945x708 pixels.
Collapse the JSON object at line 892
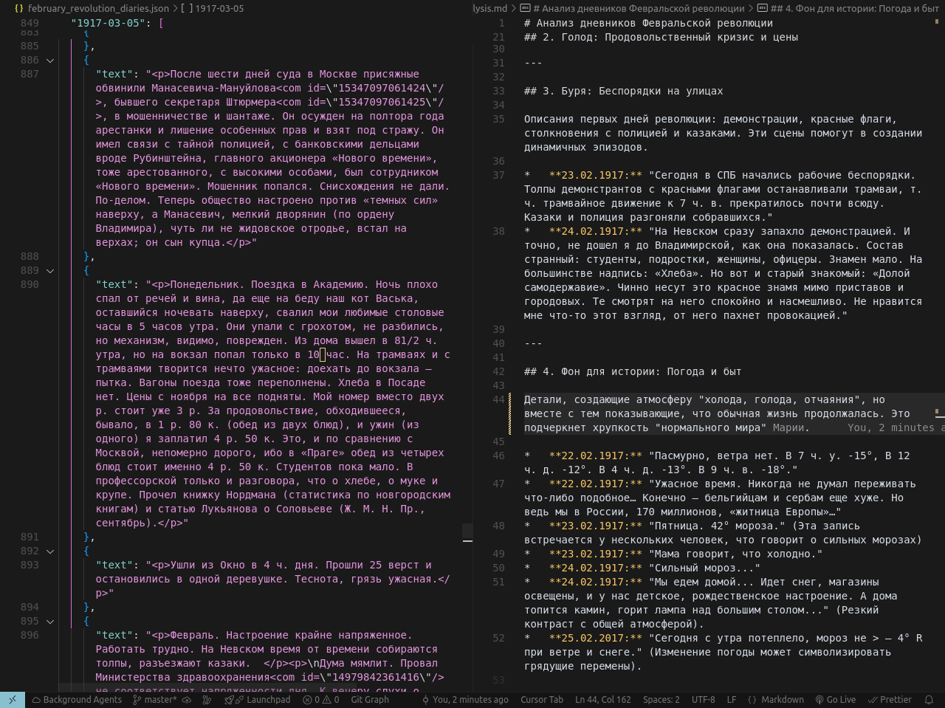pyautogui.click(x=50, y=551)
